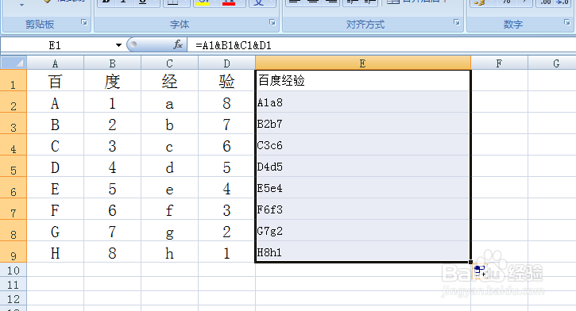
Task: Click cell C7 with lowercase f
Action: tap(170, 209)
